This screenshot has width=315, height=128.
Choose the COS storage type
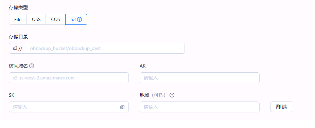pos(56,19)
